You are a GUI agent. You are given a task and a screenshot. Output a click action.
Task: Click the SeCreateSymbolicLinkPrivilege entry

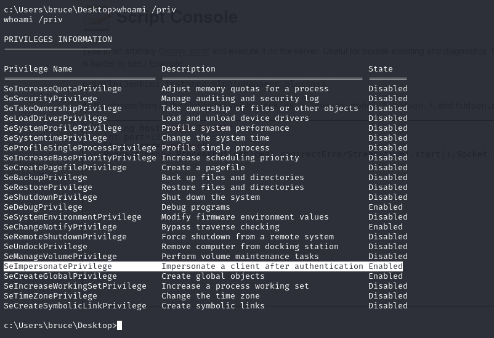(75, 306)
